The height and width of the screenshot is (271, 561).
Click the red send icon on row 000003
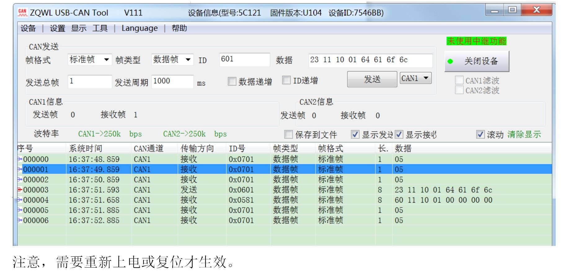(x=20, y=190)
